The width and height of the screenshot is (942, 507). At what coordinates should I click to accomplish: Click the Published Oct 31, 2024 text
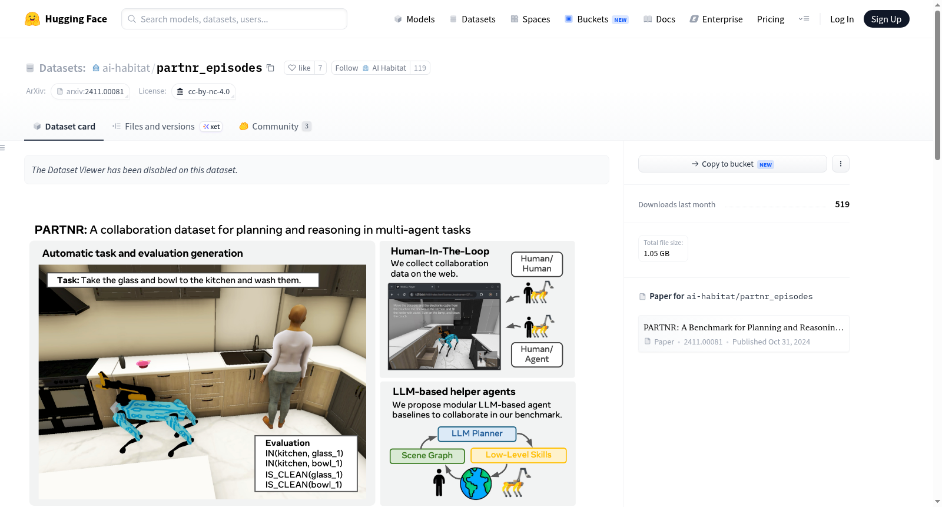(771, 342)
